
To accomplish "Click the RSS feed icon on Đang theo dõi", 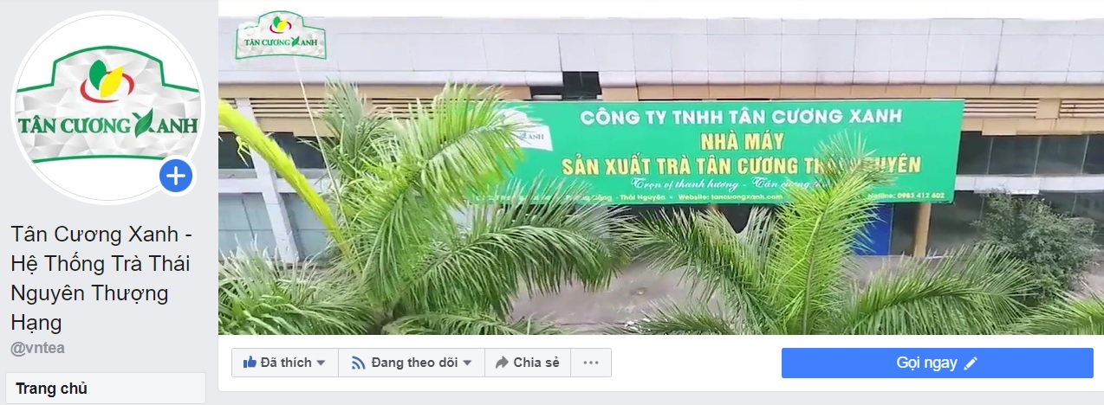I will [x=358, y=363].
